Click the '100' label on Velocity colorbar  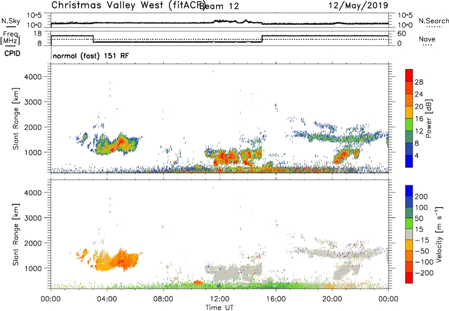421,207
